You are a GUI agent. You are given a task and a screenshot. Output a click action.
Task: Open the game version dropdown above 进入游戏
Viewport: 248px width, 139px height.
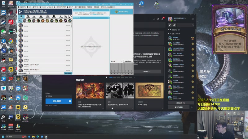click(59, 96)
